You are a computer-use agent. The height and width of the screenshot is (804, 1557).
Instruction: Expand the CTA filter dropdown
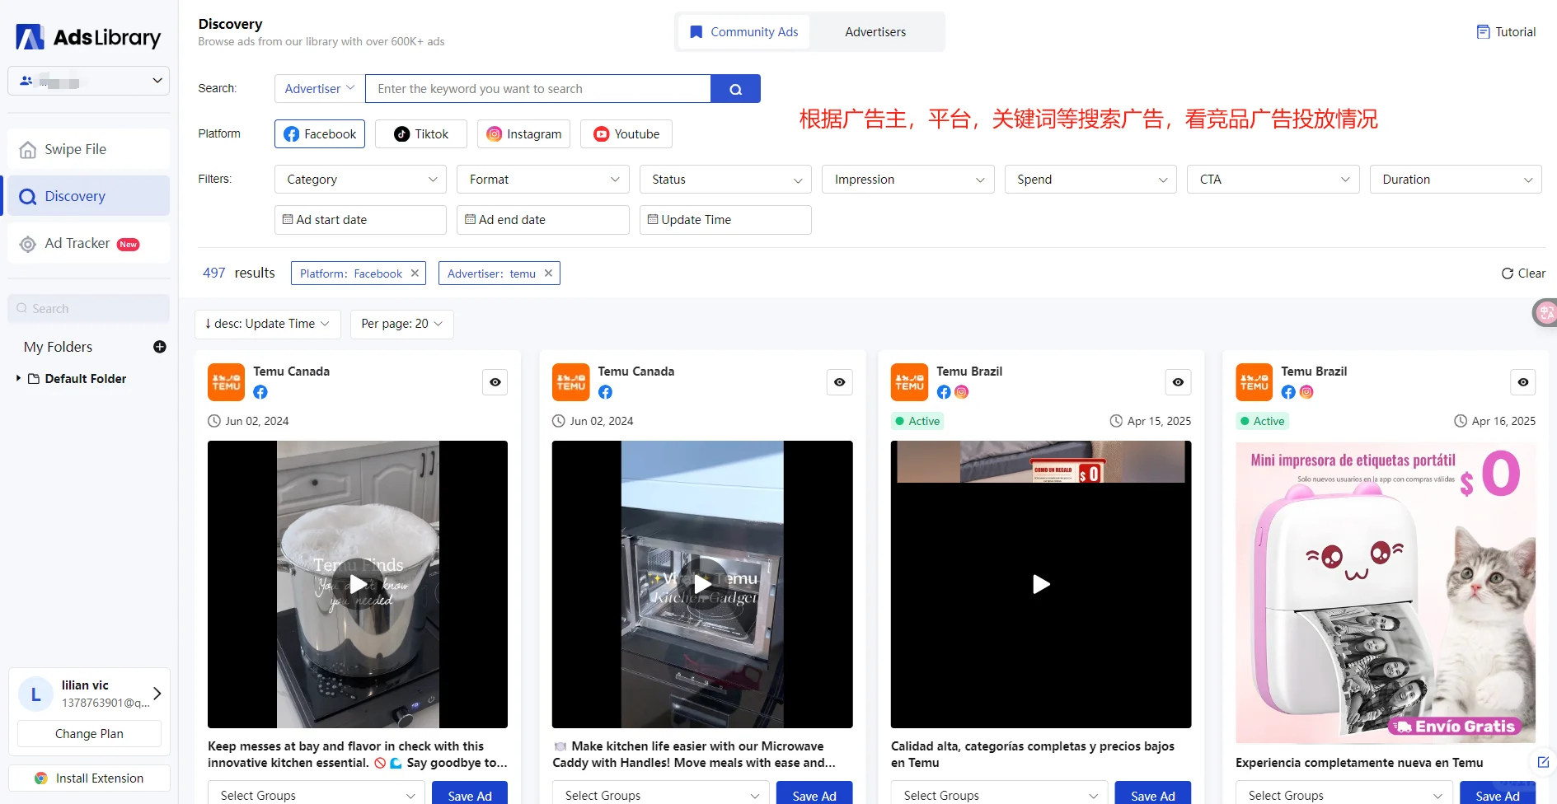1273,180
